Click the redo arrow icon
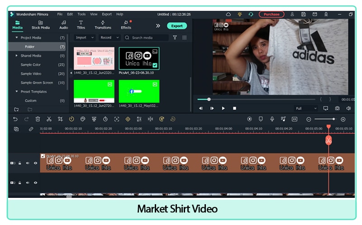The image size is (362, 225). click(27, 119)
